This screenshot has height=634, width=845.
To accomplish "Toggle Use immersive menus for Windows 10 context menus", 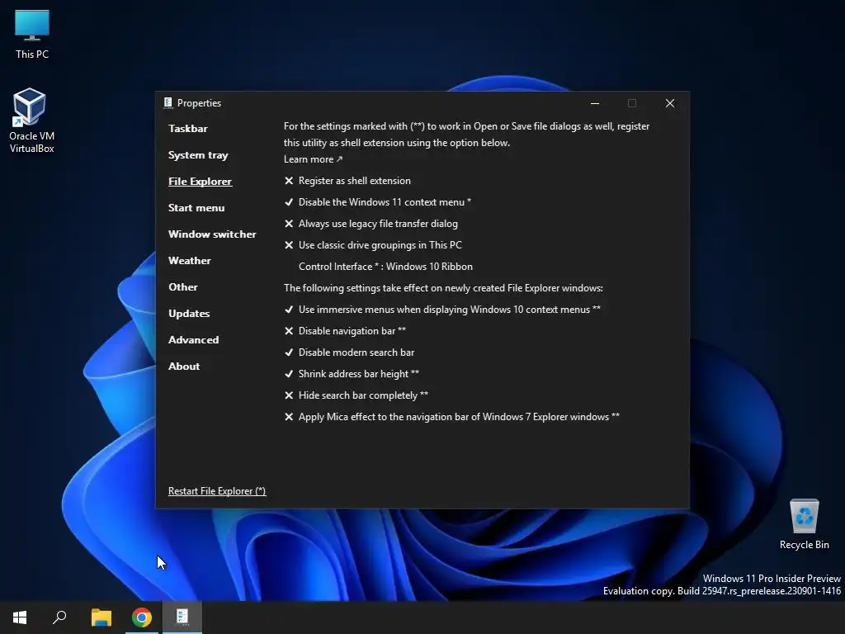I will (x=442, y=310).
